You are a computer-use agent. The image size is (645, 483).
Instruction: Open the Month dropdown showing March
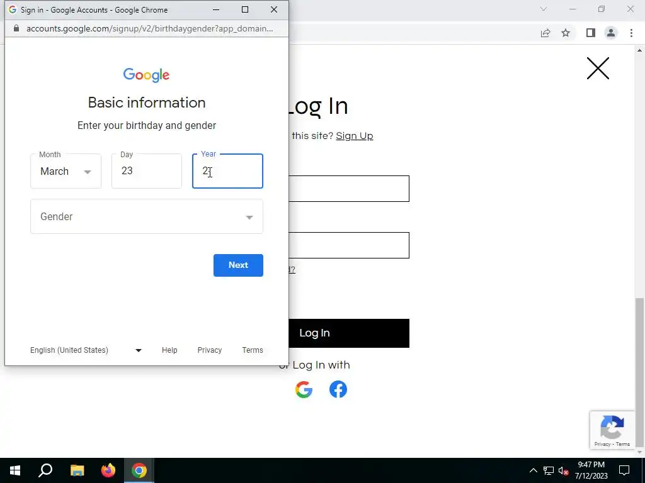66,171
